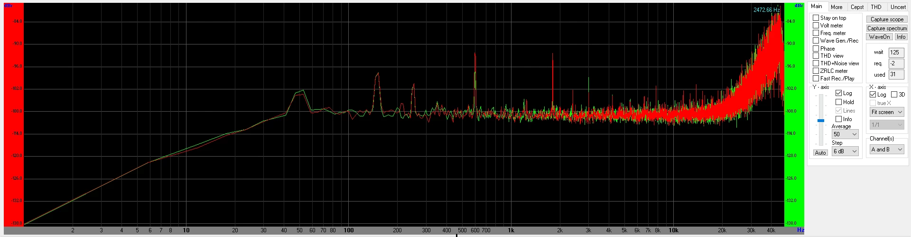Screen dimensions: 911x237
Task: Enable the THD view checkbox
Action: [x=816, y=56]
